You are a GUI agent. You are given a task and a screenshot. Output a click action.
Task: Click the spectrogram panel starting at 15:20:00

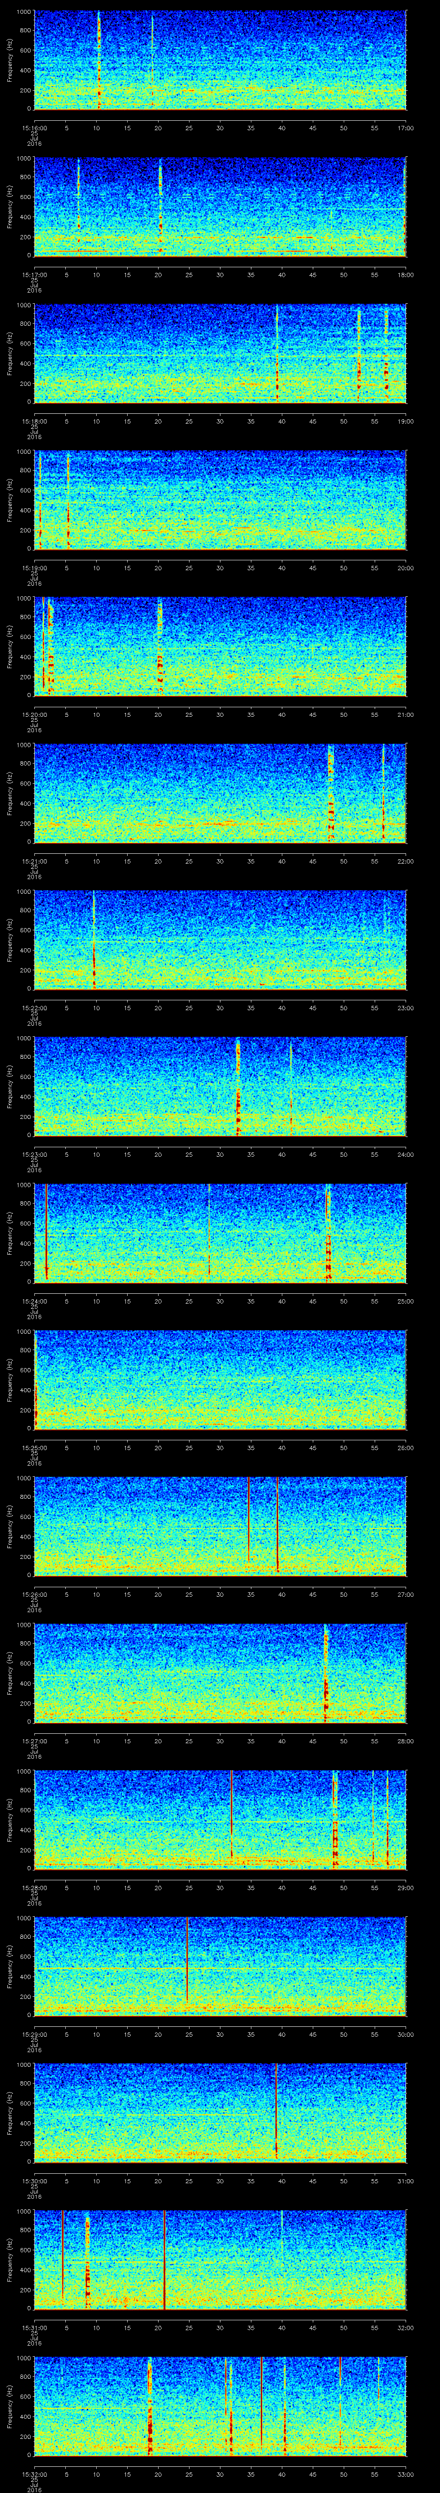[x=220, y=647]
